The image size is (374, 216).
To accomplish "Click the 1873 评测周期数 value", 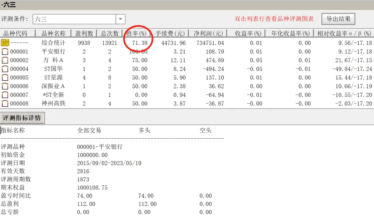I will click(x=83, y=179).
